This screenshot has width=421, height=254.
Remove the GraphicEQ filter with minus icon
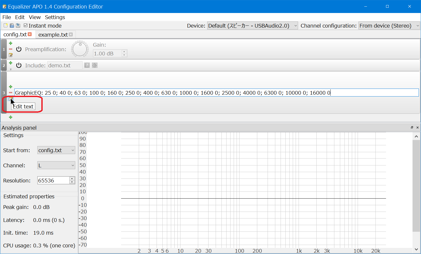click(11, 93)
